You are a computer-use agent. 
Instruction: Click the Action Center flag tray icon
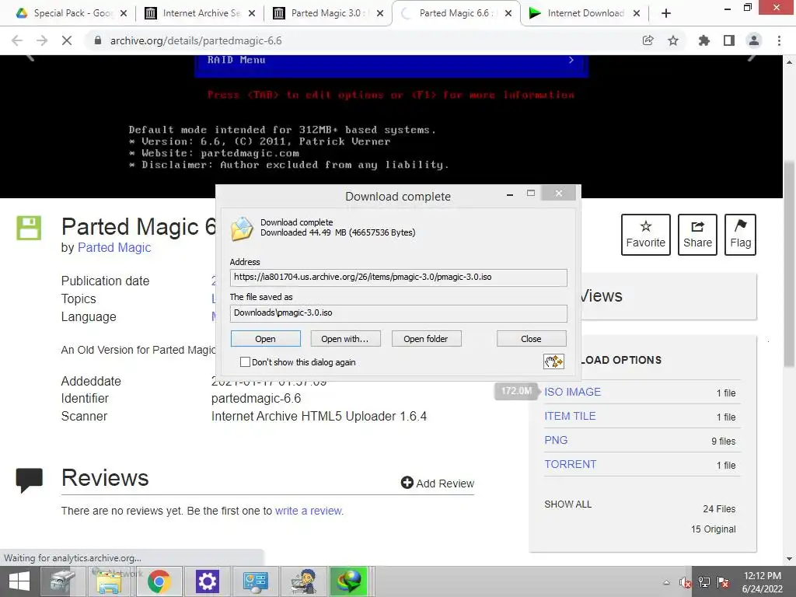click(x=723, y=582)
